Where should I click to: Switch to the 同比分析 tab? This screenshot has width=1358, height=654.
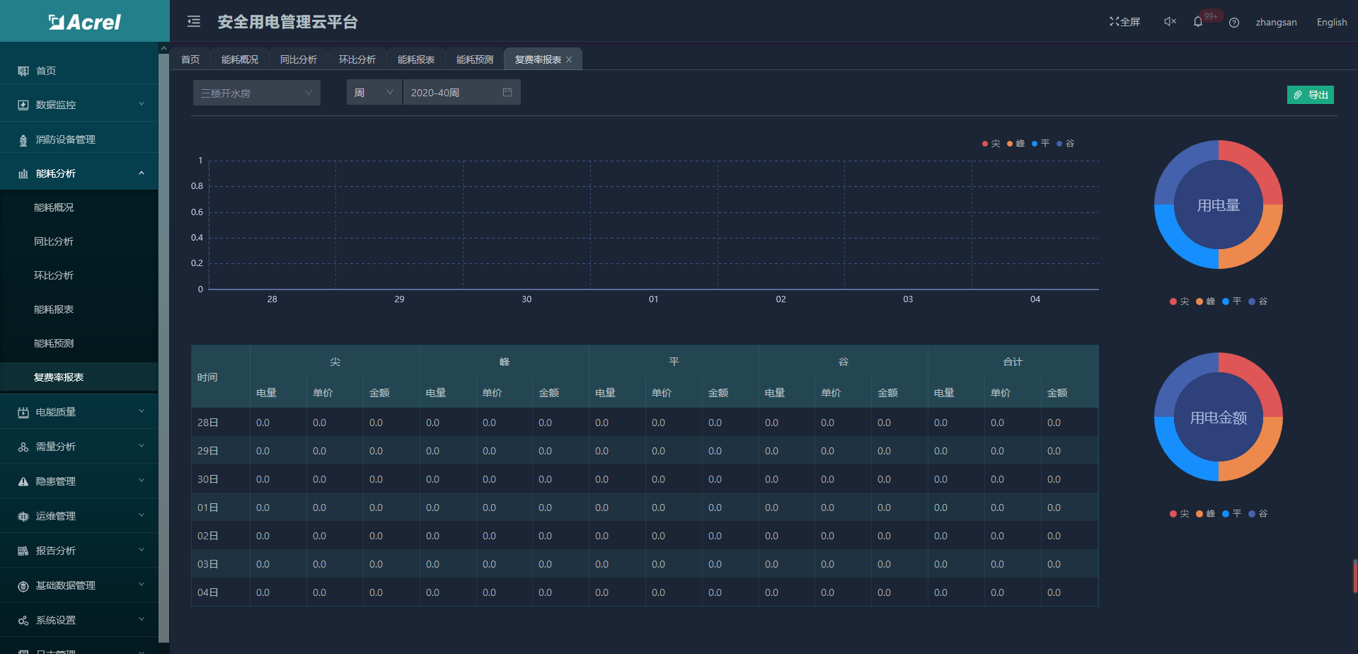[298, 59]
